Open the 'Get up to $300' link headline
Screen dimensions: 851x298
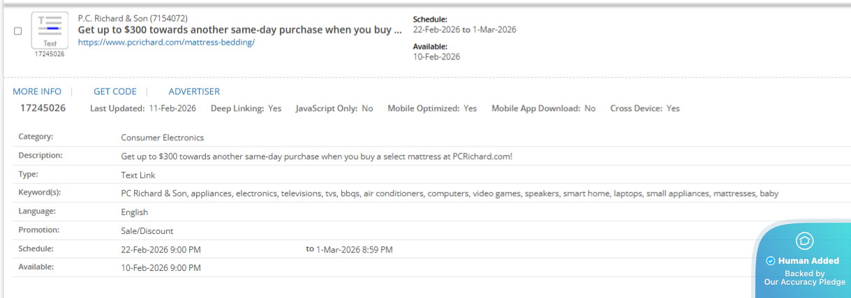click(239, 30)
